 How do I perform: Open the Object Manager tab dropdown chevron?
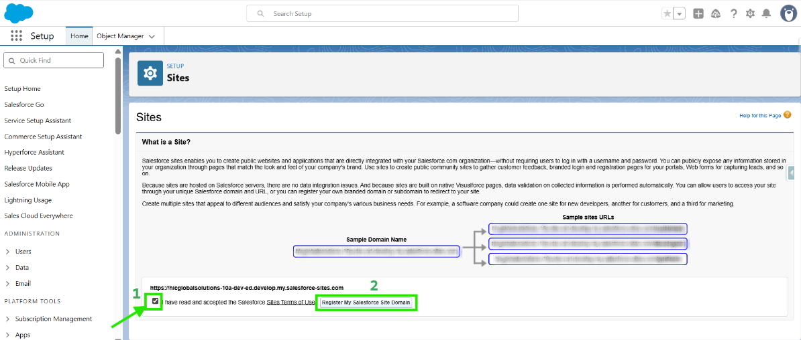[x=152, y=36]
